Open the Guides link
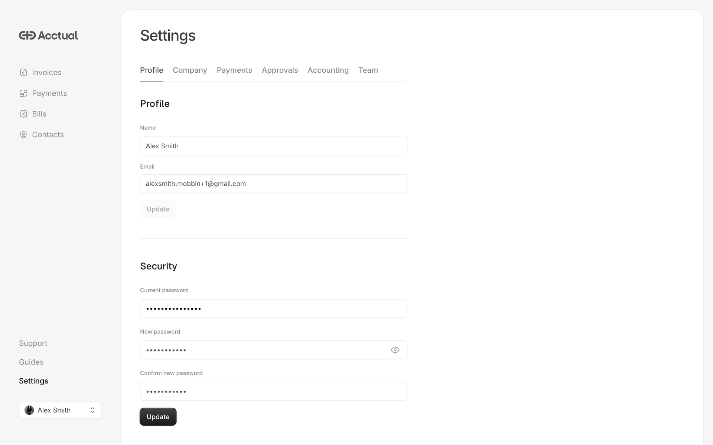Image resolution: width=713 pixels, height=445 pixels. pyautogui.click(x=31, y=362)
